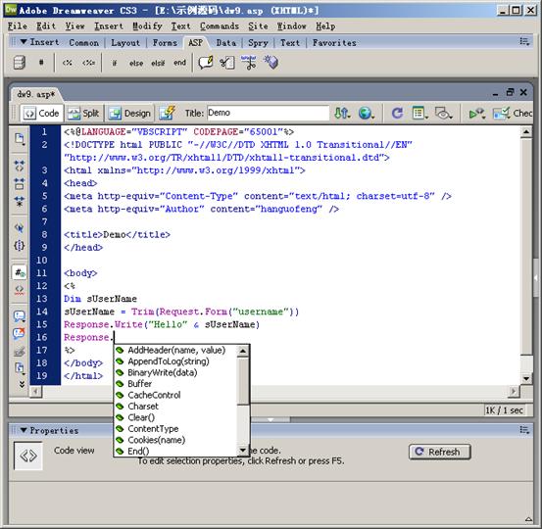This screenshot has height=529, width=542.
Task: Open the Site menu
Action: (x=258, y=26)
